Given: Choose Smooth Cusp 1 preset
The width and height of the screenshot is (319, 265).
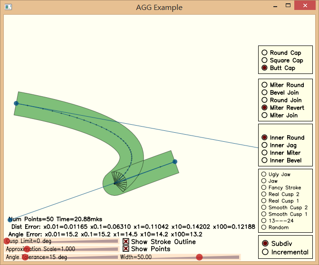Looking at the screenshot, I should click(284, 214).
